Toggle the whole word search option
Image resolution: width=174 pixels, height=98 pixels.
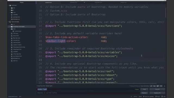click(x=161, y=86)
